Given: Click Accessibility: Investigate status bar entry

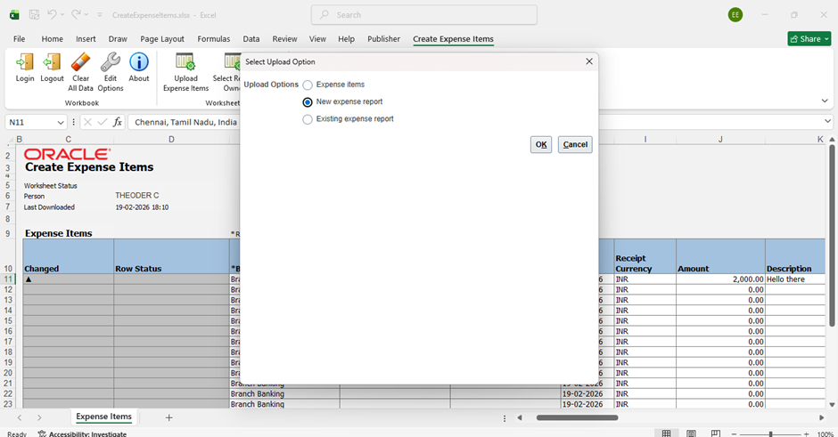Looking at the screenshot, I should (82, 433).
